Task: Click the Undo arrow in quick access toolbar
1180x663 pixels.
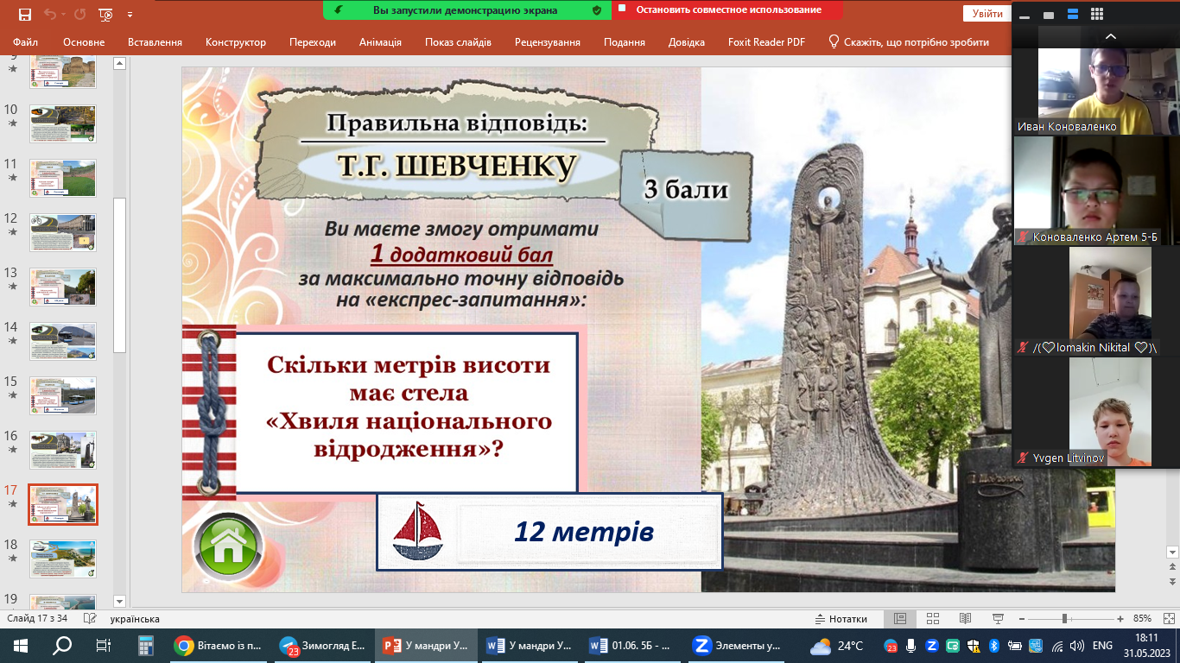Action: pyautogui.click(x=49, y=14)
